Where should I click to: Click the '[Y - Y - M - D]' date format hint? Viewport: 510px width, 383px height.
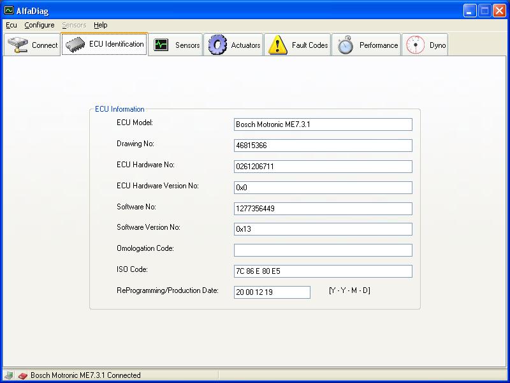tap(349, 290)
